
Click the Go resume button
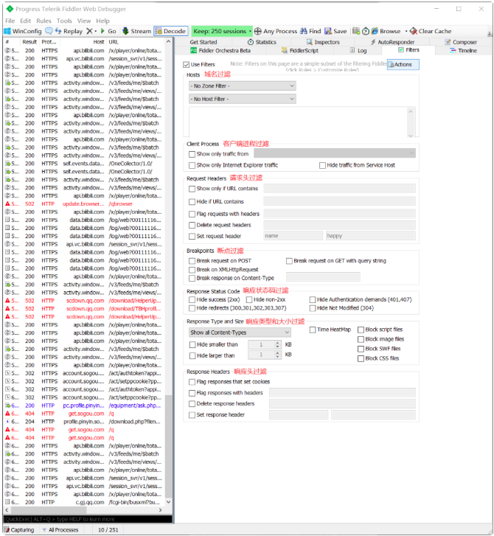pos(108,31)
